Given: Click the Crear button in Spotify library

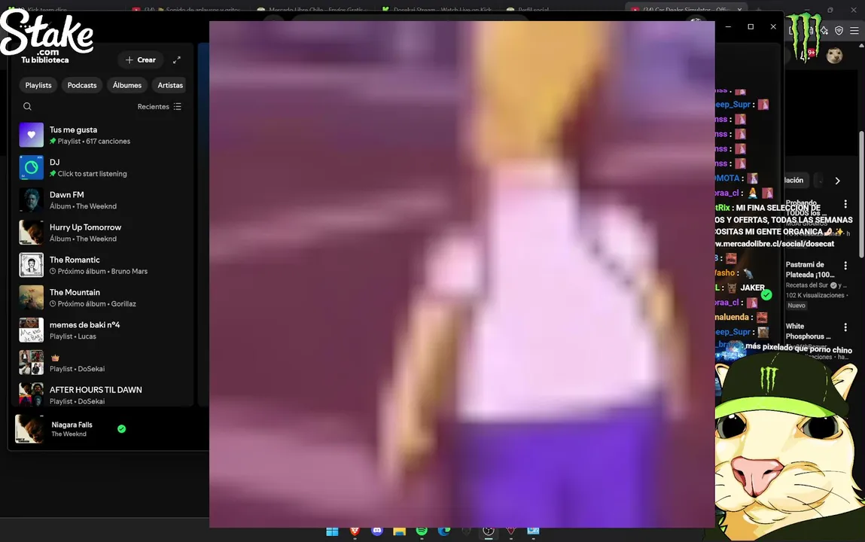Looking at the screenshot, I should [140, 59].
